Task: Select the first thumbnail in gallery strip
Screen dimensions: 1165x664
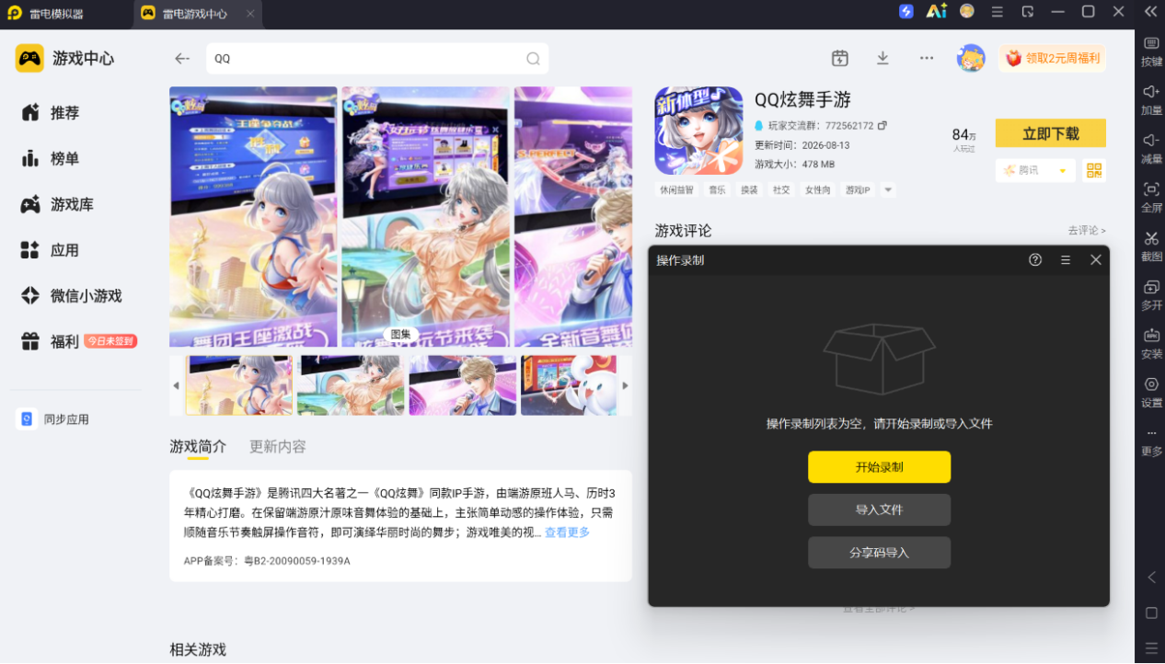Action: (x=239, y=385)
